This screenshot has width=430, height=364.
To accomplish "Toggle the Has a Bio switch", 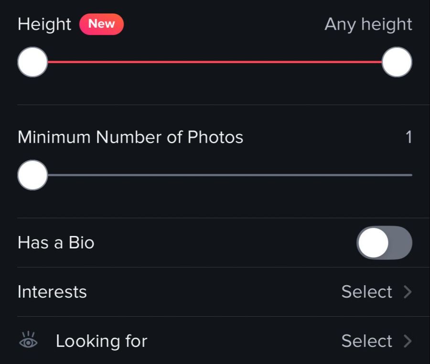I will (x=384, y=243).
